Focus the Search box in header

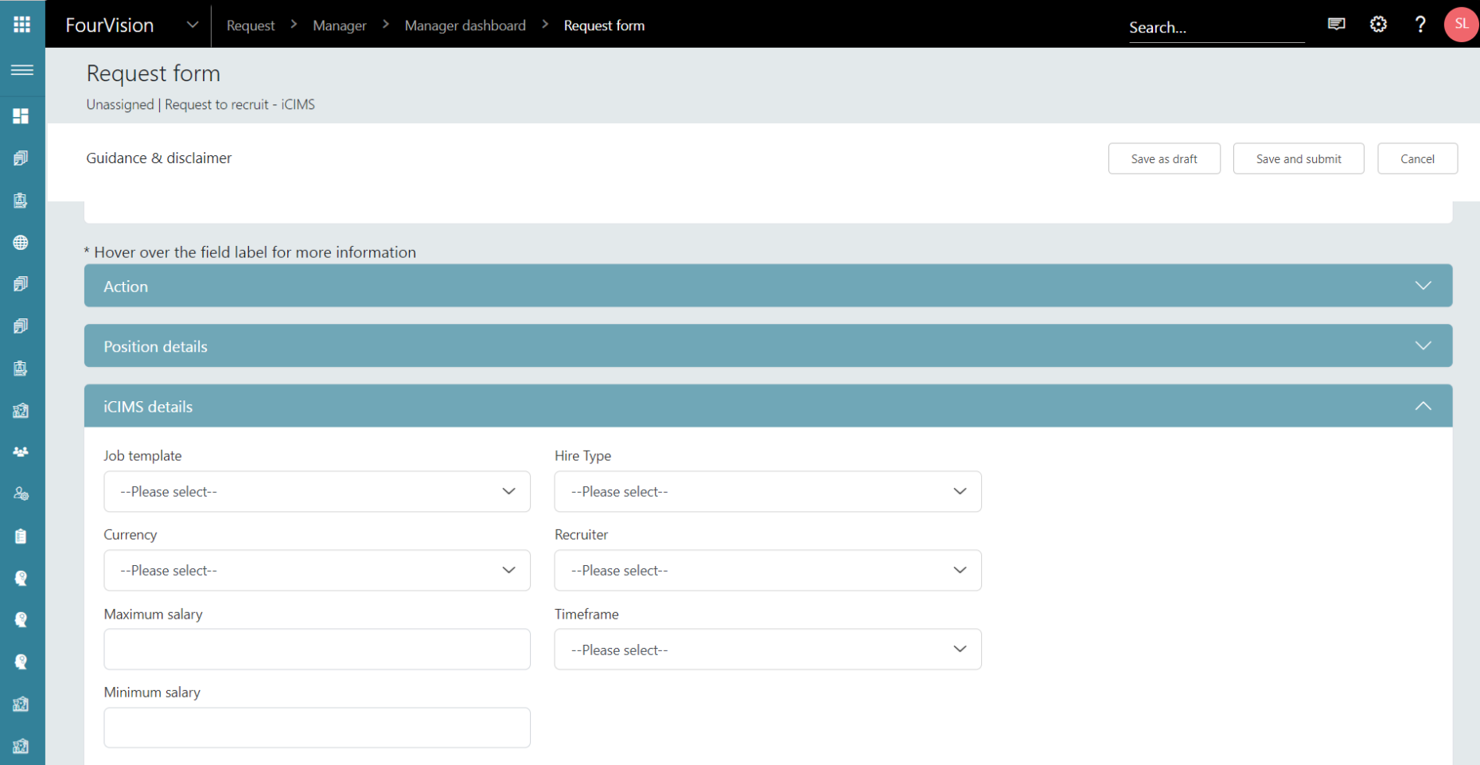(1216, 27)
